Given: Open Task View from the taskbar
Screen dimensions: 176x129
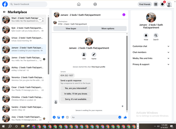Looking at the screenshot, I should (x=17, y=126).
